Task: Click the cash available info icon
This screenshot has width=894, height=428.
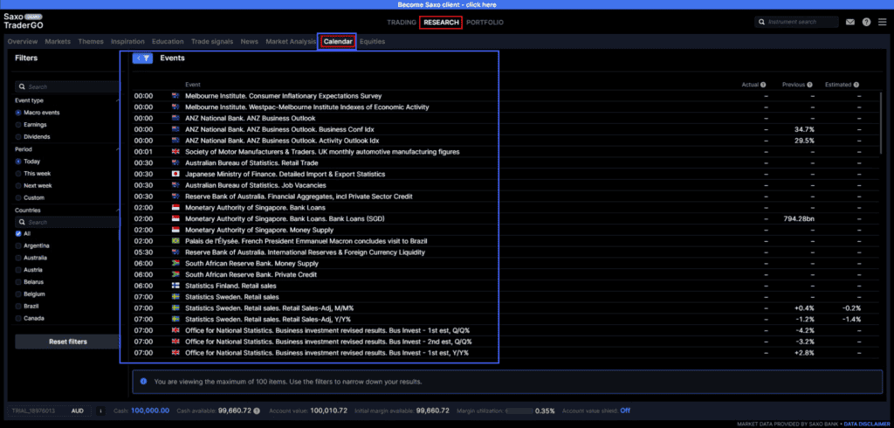Action: click(x=257, y=411)
